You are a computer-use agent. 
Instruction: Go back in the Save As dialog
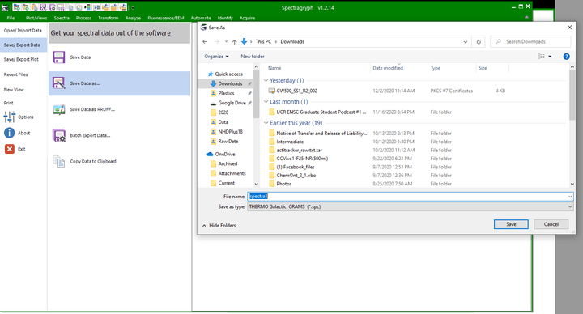coord(205,41)
